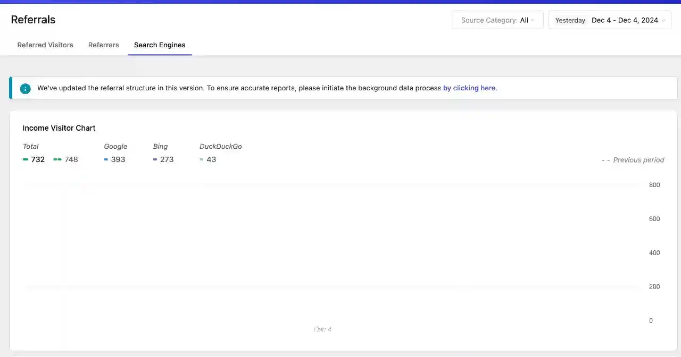Click the chevron arrow next to Source Category All

[x=533, y=20]
